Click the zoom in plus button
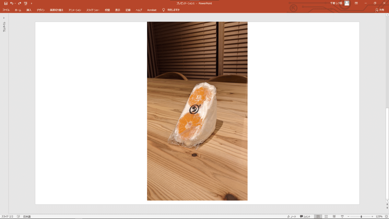The width and height of the screenshot is (389, 219). (x=372, y=216)
